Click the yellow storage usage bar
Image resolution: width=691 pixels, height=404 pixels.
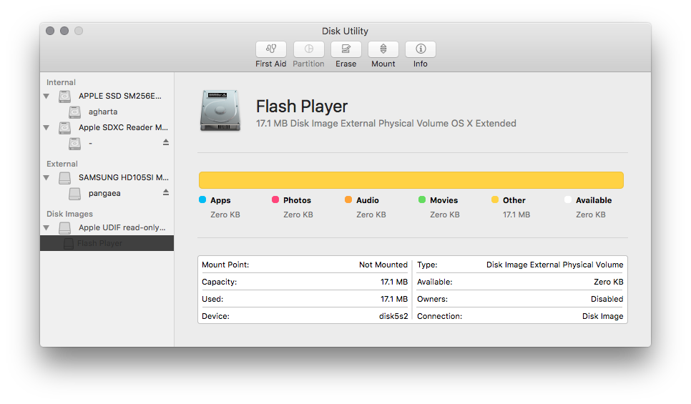coord(411,180)
